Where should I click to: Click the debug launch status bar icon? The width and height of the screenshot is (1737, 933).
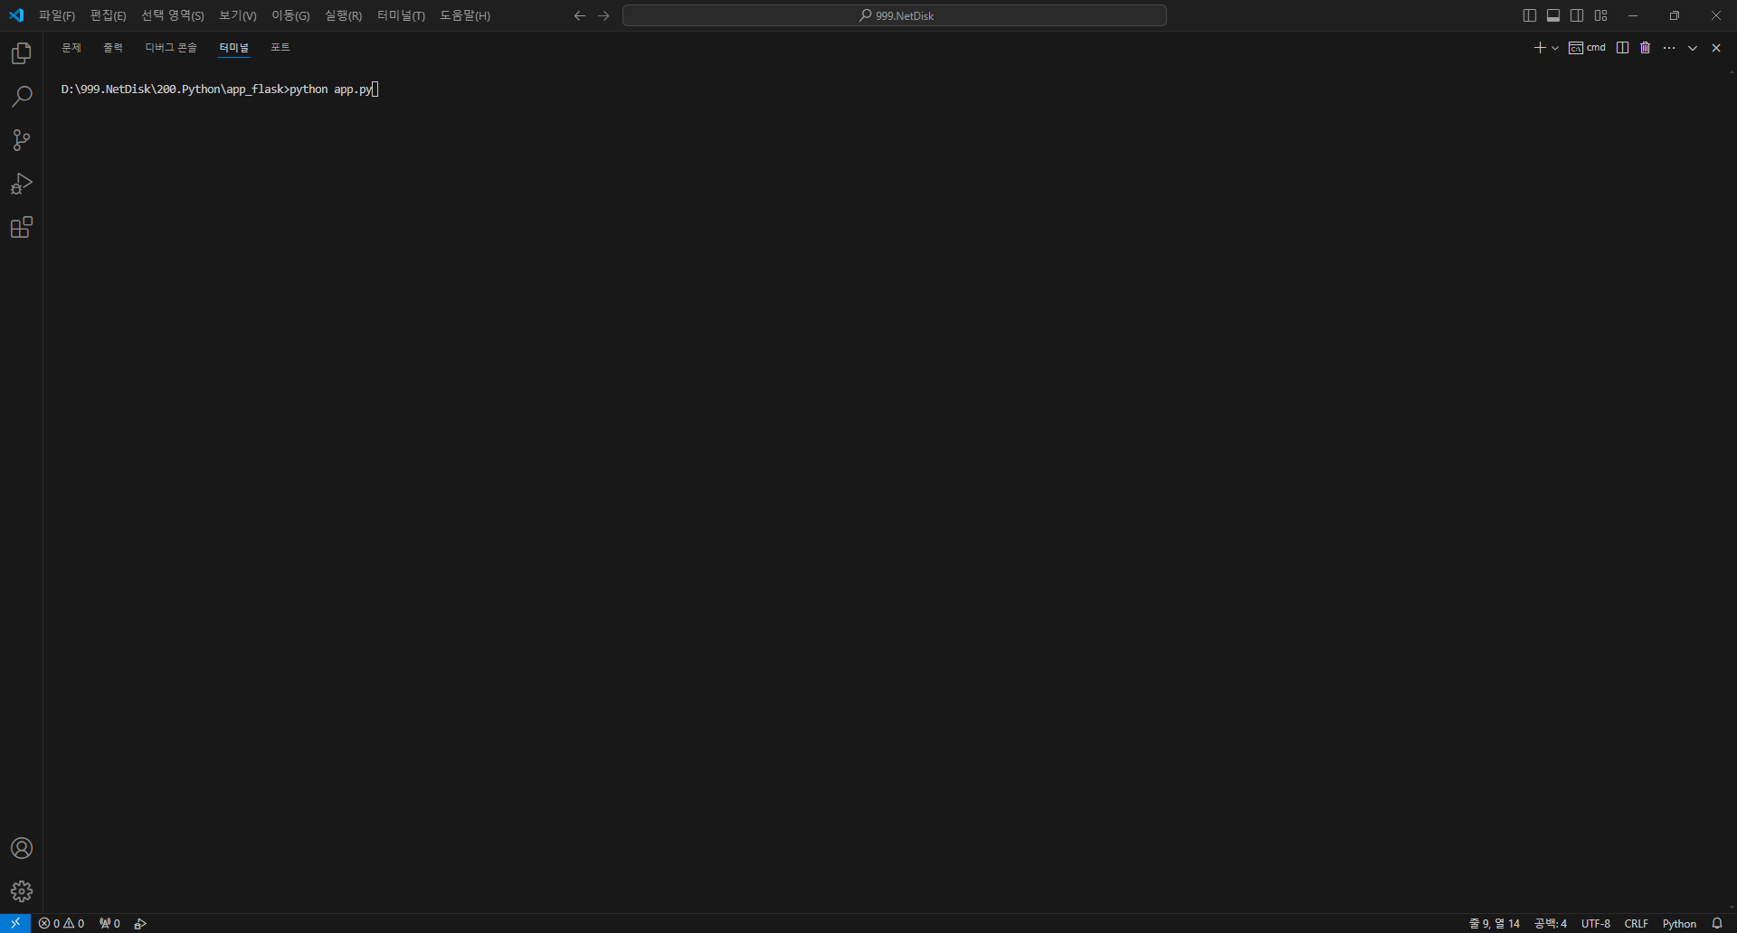coord(140,923)
